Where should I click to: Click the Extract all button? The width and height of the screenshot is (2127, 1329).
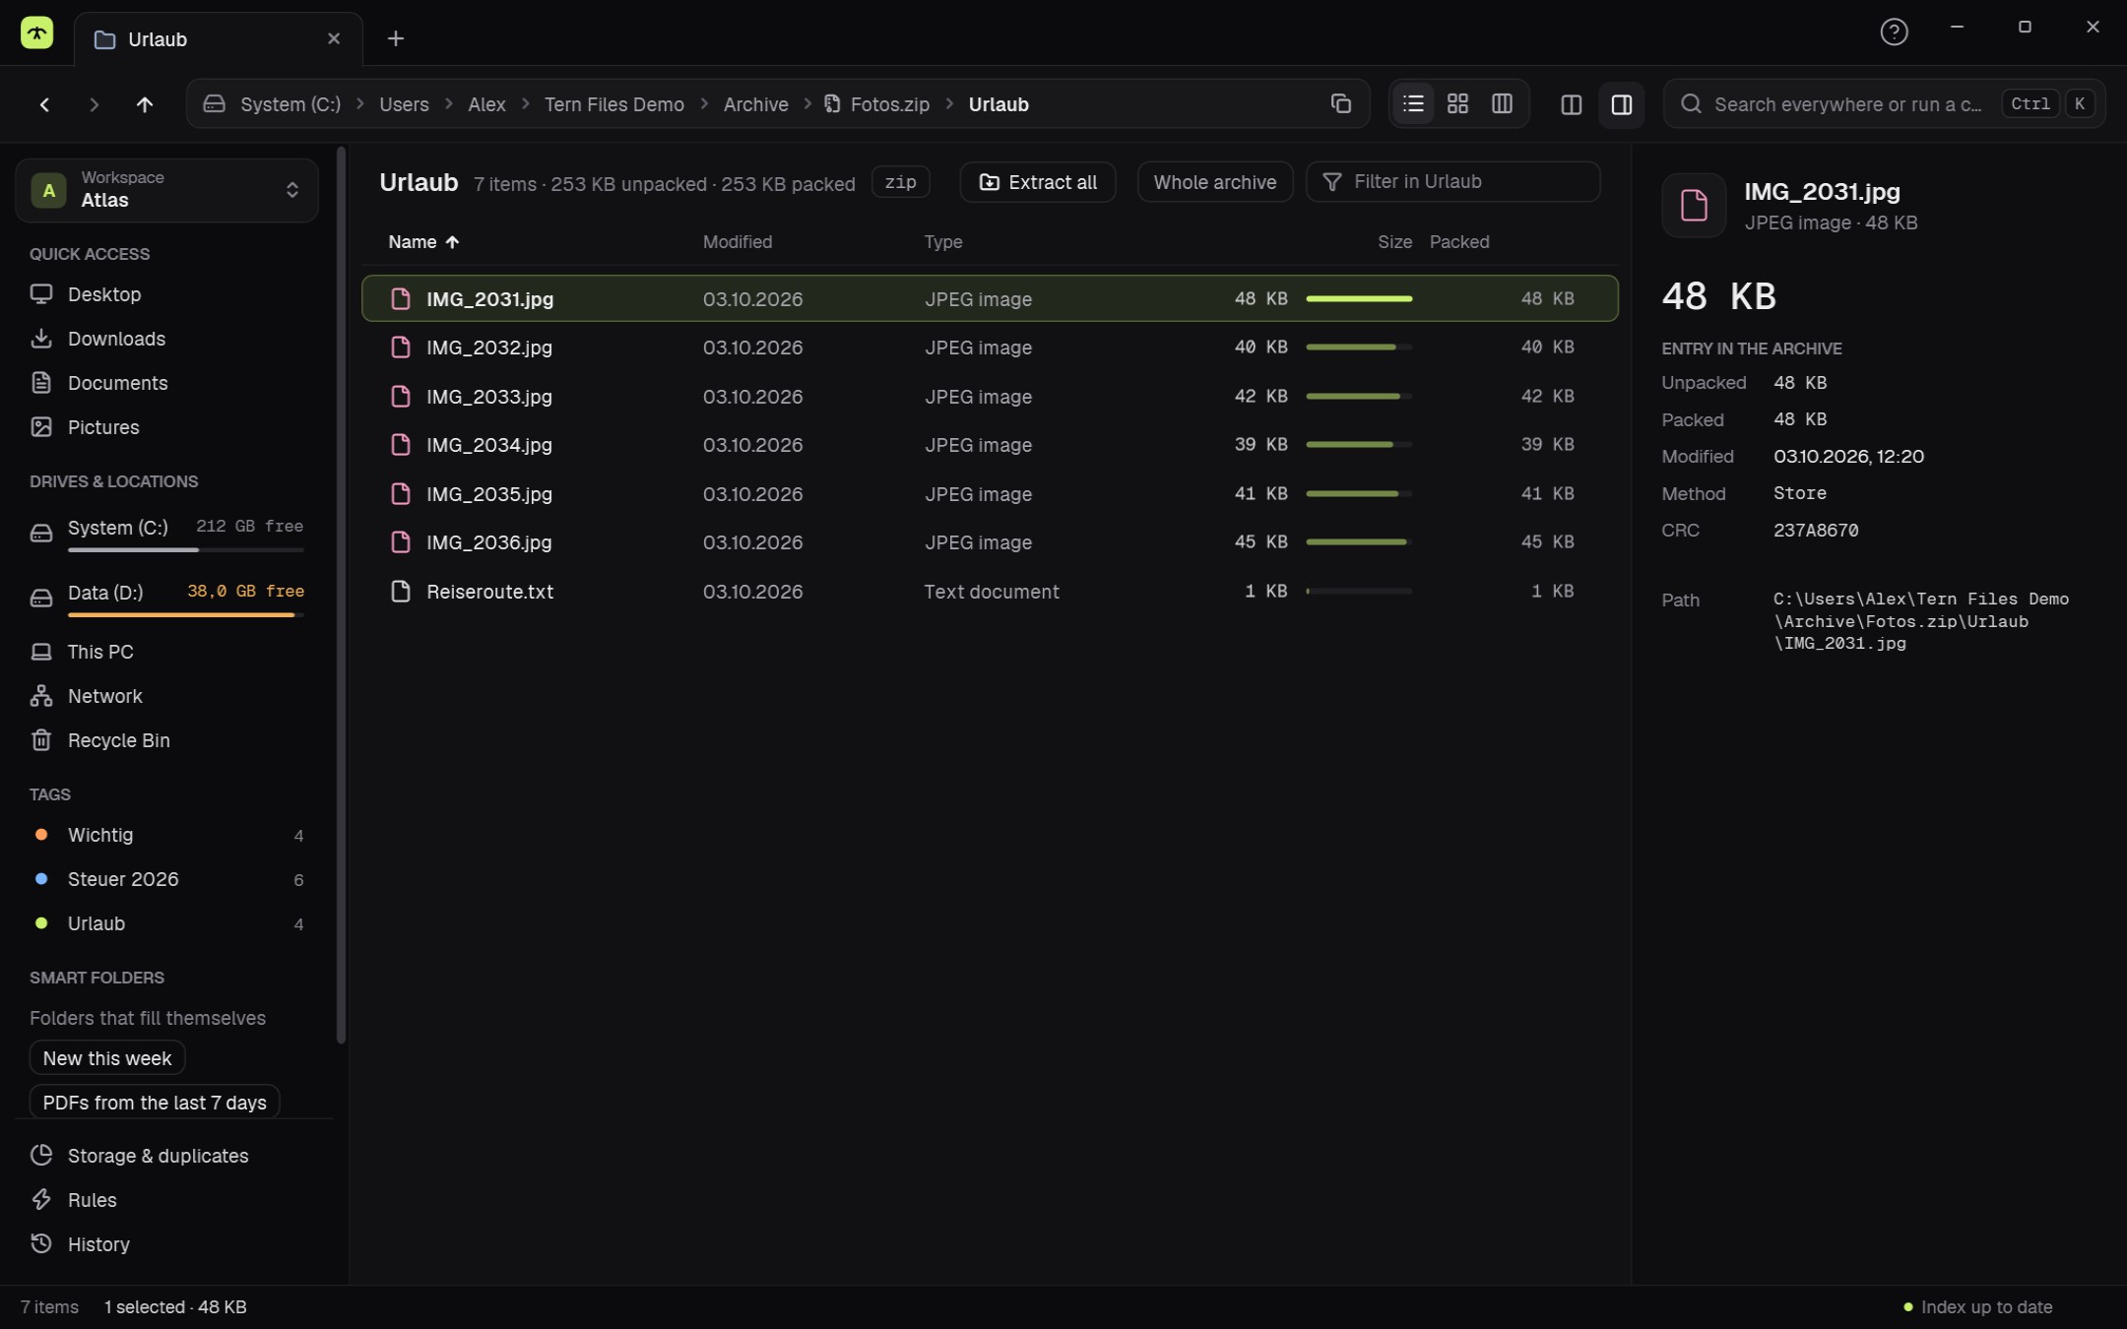tap(1037, 182)
